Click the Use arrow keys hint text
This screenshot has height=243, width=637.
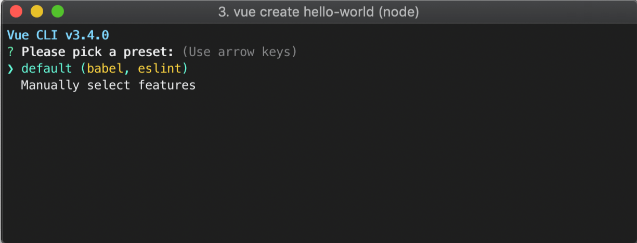pos(240,52)
